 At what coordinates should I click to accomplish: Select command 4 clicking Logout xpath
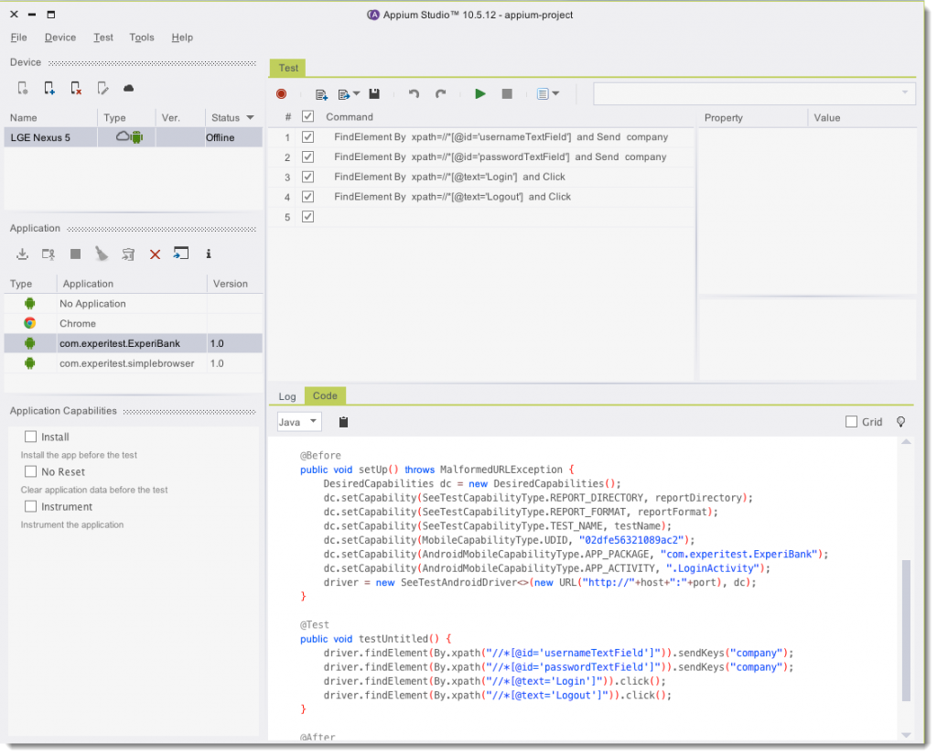tap(481, 197)
